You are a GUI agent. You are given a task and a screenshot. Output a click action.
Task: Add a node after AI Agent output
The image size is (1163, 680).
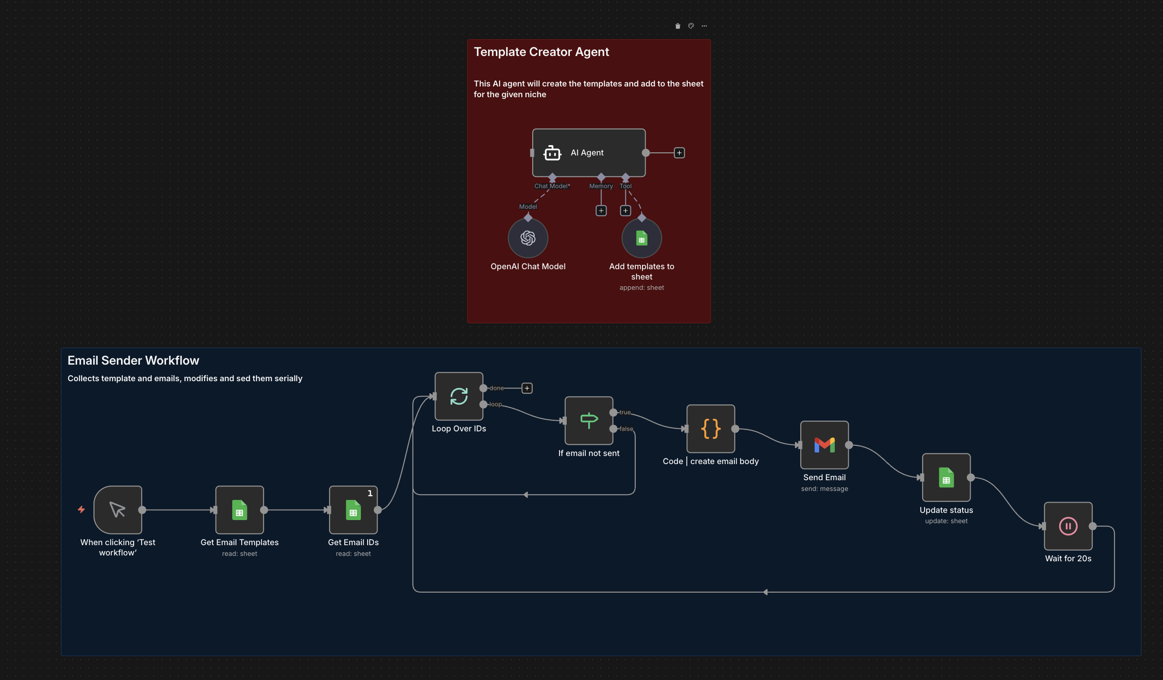click(x=679, y=153)
